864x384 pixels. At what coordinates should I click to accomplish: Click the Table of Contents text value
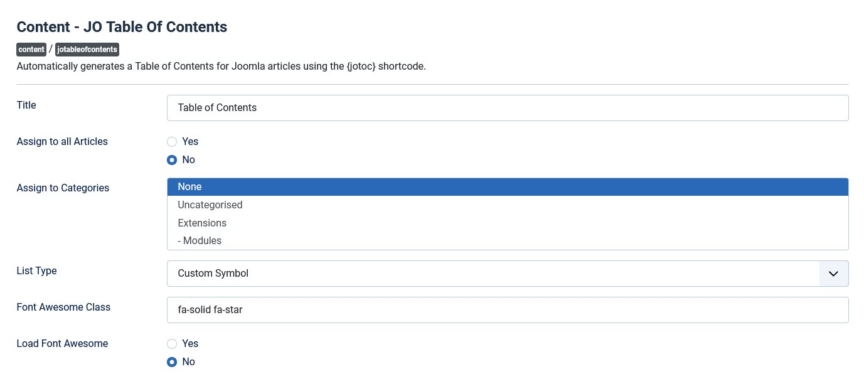click(217, 107)
